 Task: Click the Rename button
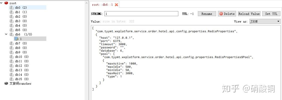(207, 14)
